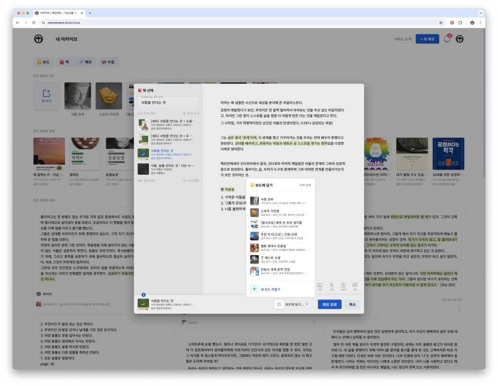Select the 베스트 소설 board

(x=280, y=259)
